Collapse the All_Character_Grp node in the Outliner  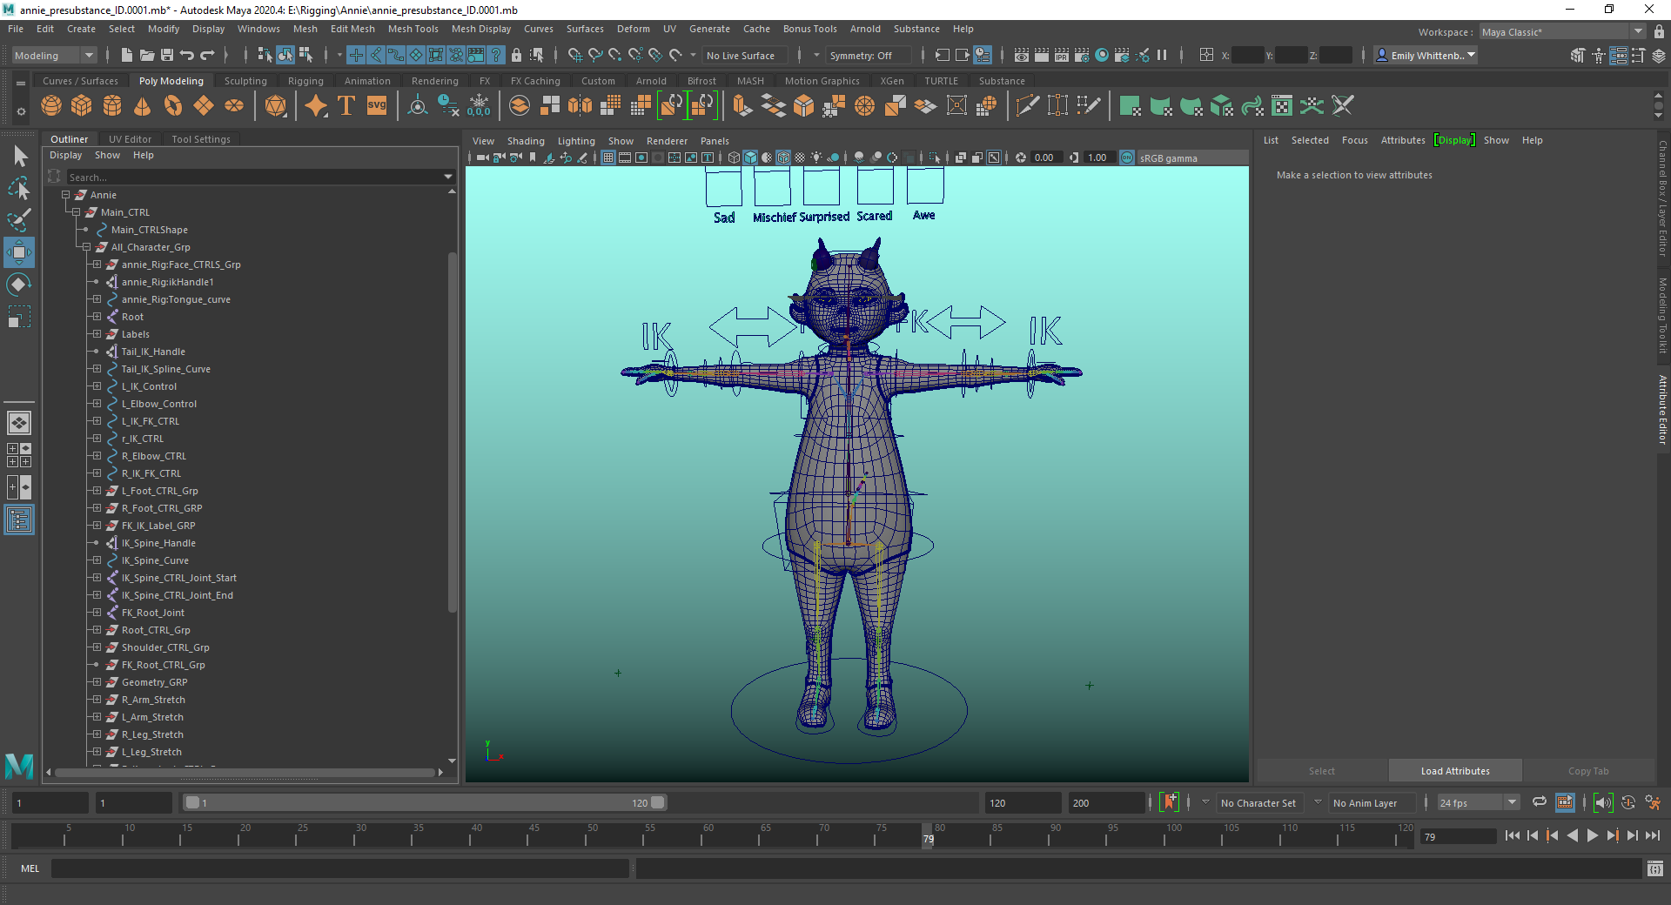87,247
